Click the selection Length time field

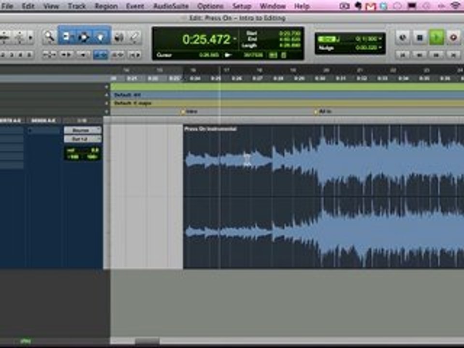(290, 45)
